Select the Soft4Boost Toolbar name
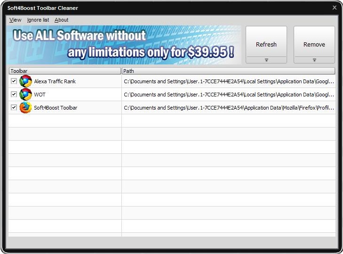This screenshot has width=343, height=254. (56, 108)
